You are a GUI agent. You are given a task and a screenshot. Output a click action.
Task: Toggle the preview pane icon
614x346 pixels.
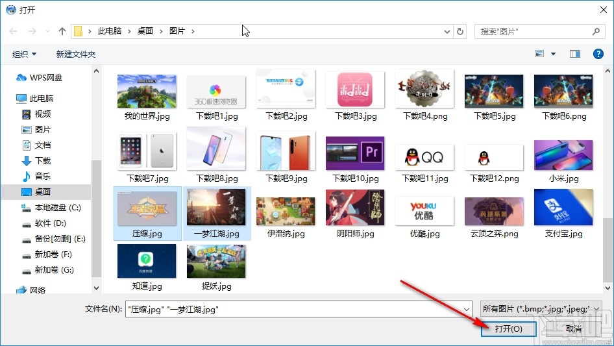(x=574, y=54)
